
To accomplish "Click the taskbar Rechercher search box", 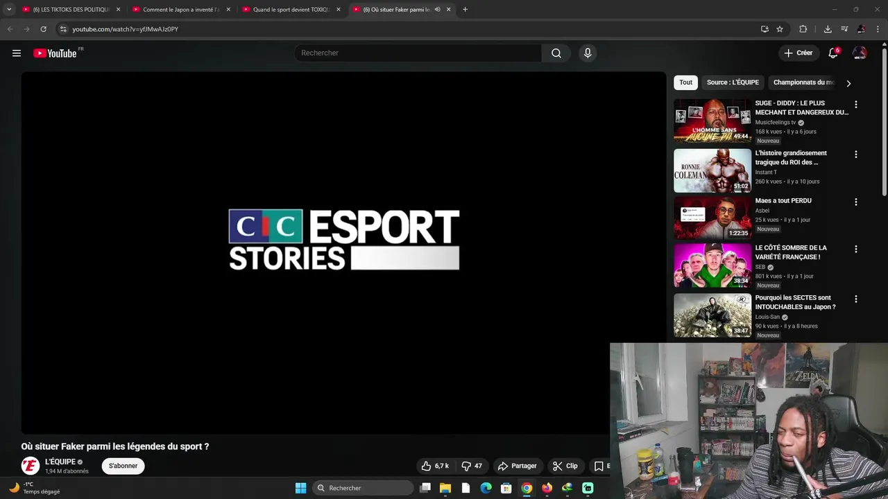I will (x=363, y=488).
